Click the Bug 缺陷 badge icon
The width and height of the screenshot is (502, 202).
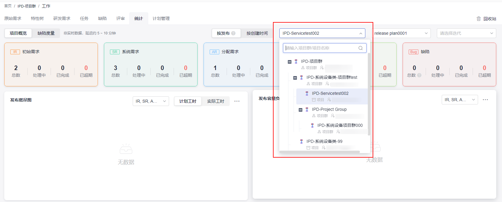pyautogui.click(x=413, y=52)
